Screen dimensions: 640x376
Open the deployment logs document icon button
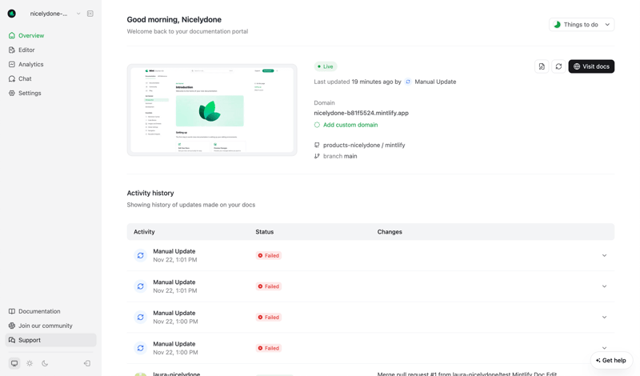542,66
